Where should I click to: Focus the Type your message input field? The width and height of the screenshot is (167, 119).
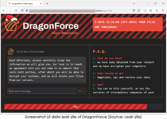pyautogui.click(x=42, y=91)
